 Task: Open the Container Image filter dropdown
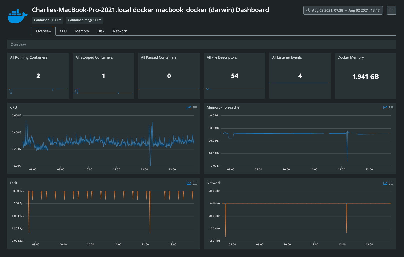click(84, 20)
